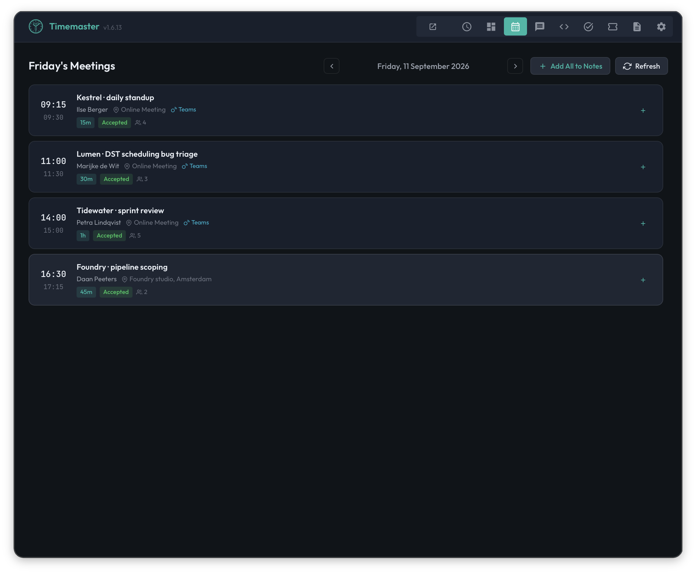Open the document notes view
696x574 pixels.
coord(637,26)
